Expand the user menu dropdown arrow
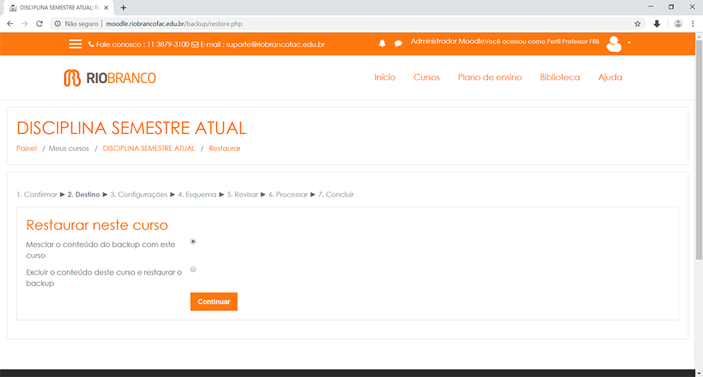703x377 pixels. [x=630, y=43]
